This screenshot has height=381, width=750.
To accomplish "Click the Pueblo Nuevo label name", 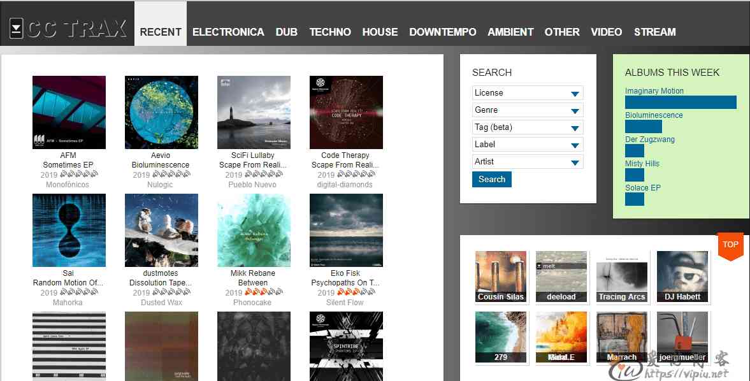I will coord(252,185).
